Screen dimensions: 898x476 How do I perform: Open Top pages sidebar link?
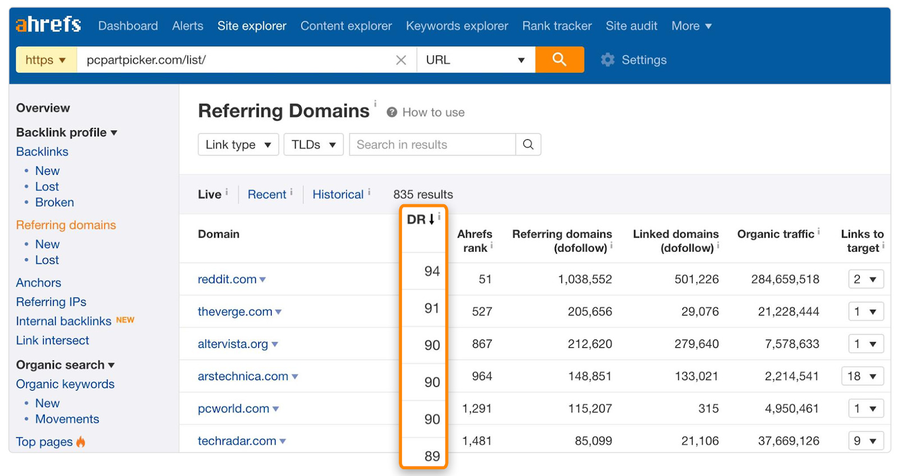[44, 442]
